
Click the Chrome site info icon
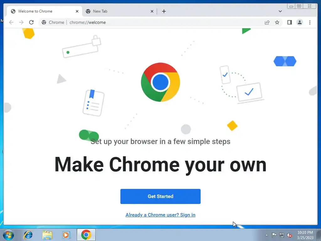[44, 22]
